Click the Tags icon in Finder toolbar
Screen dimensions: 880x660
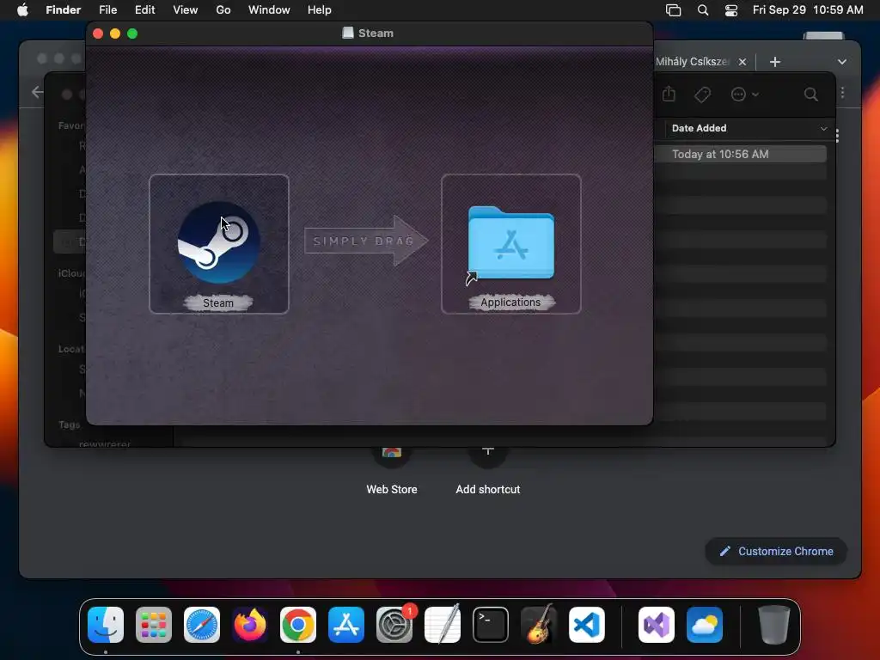click(x=703, y=95)
